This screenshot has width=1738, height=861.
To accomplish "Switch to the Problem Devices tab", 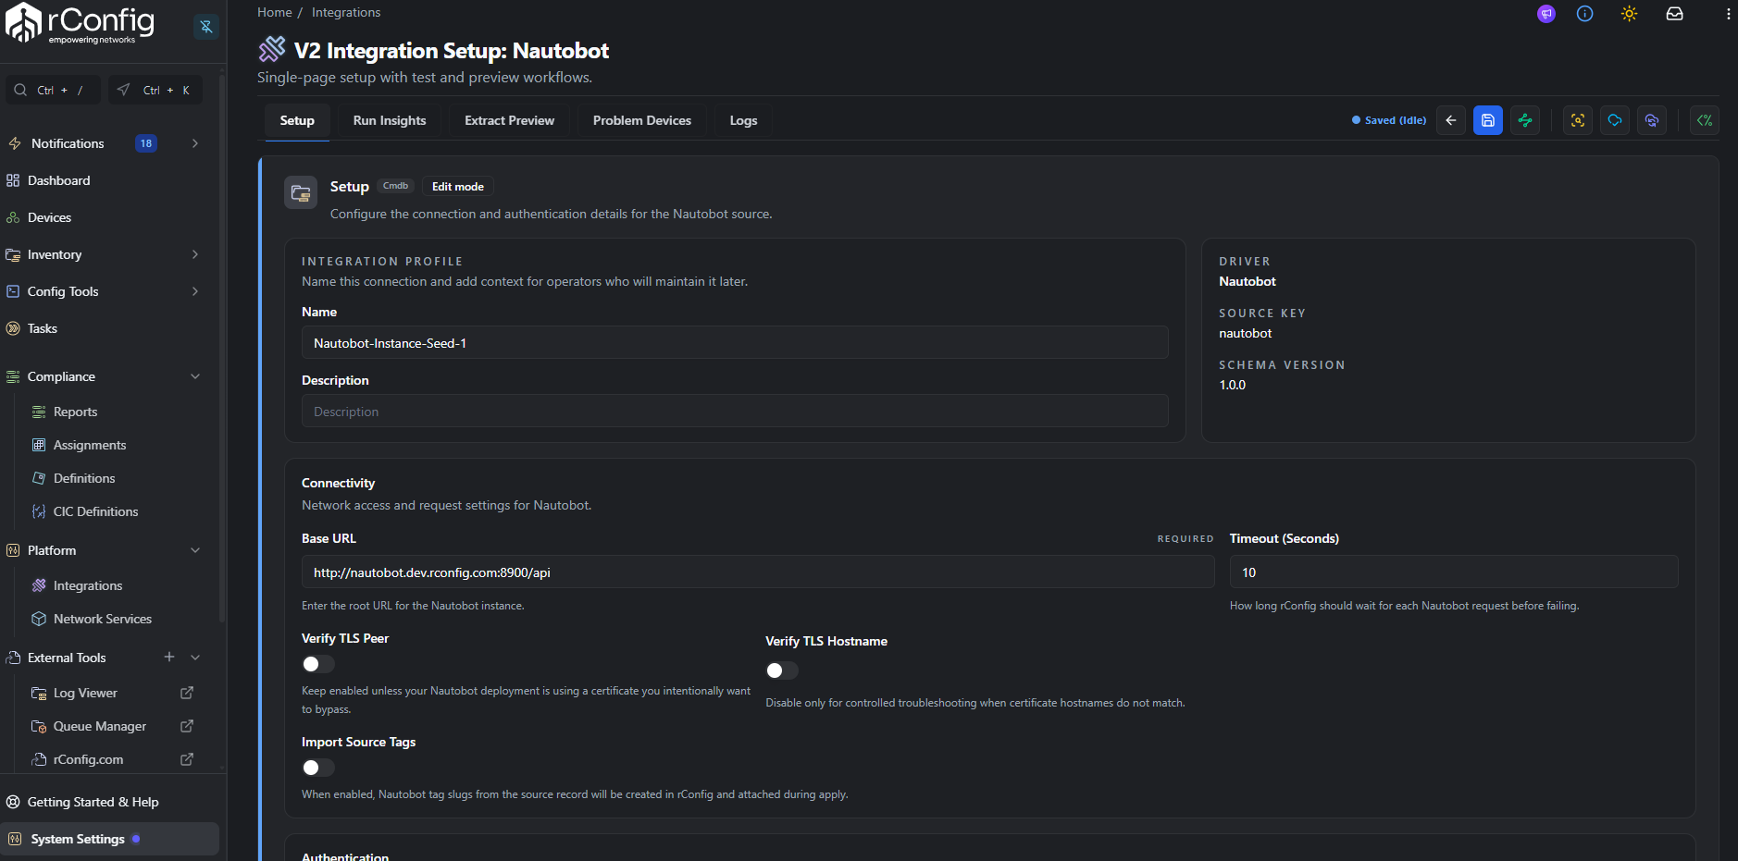I will click(642, 120).
